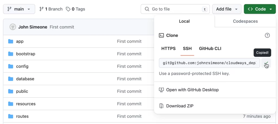
Task: Click the magnifier icon in file search
Action: [147, 9]
